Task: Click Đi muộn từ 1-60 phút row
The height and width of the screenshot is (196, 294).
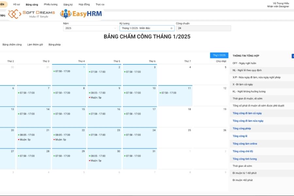Action: [262, 173]
